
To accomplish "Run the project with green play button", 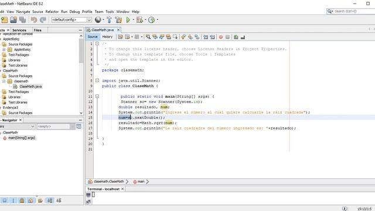I will [x=128, y=20].
